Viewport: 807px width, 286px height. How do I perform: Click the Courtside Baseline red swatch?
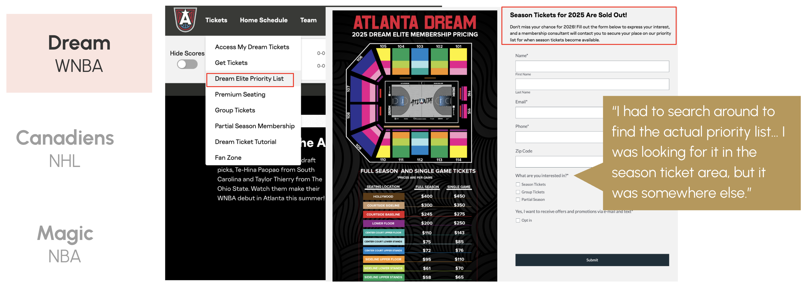click(383, 214)
